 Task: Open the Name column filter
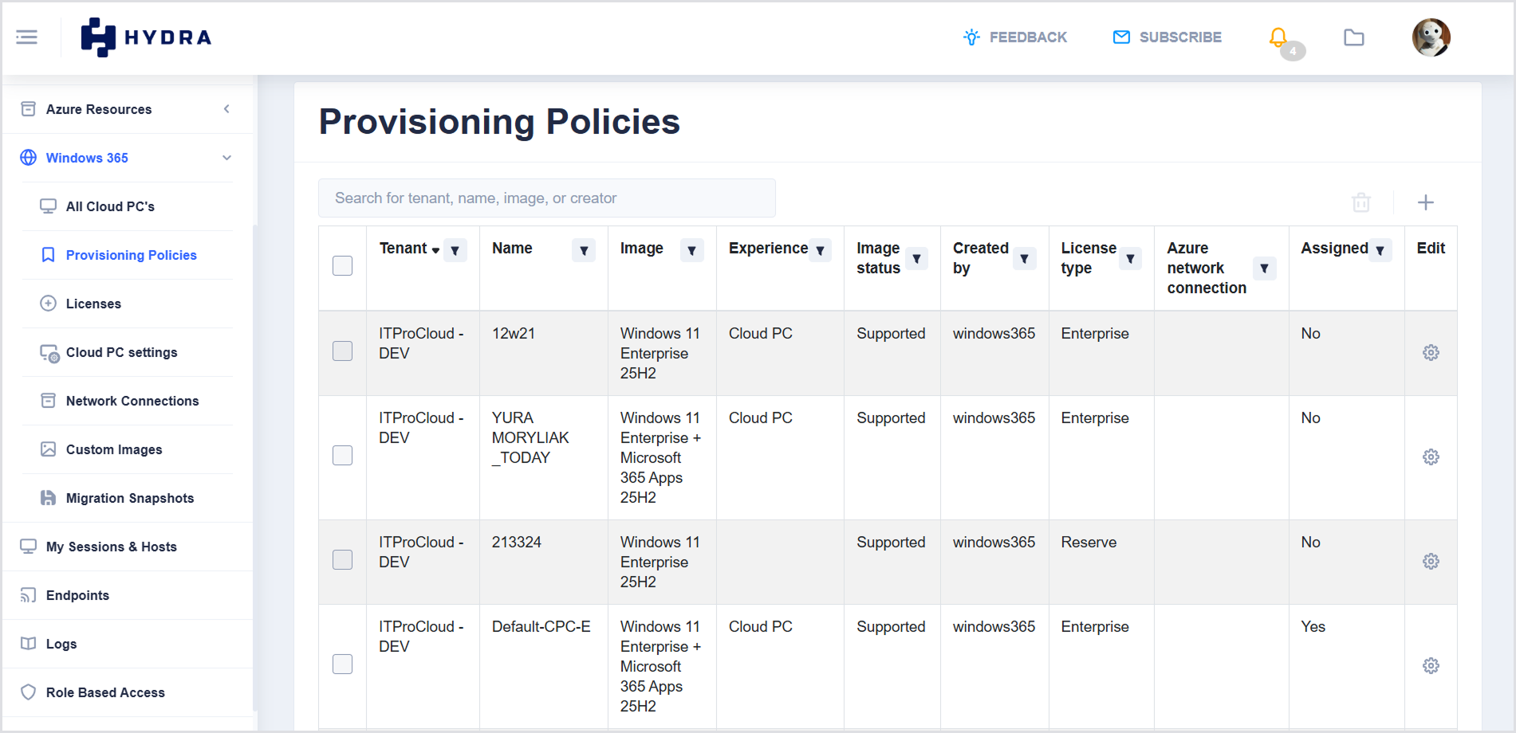584,250
